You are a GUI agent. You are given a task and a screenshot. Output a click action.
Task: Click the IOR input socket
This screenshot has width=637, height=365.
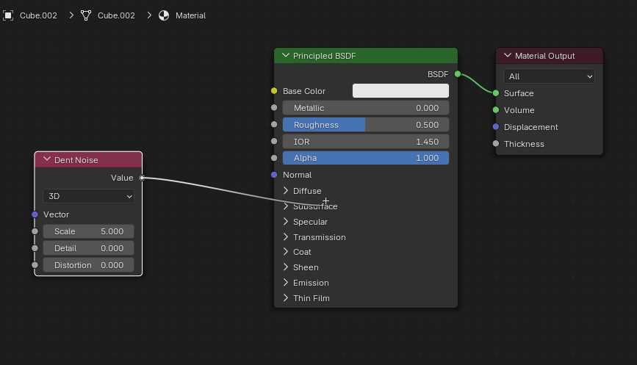tap(274, 141)
